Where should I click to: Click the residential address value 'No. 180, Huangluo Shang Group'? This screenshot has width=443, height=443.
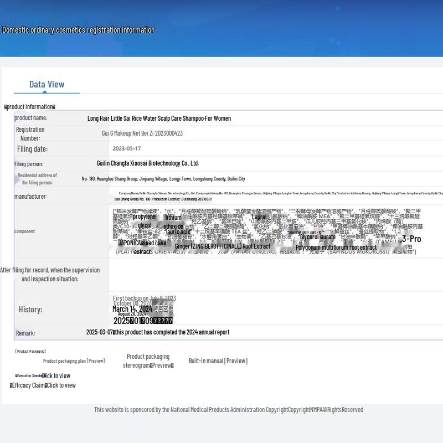(x=163, y=179)
